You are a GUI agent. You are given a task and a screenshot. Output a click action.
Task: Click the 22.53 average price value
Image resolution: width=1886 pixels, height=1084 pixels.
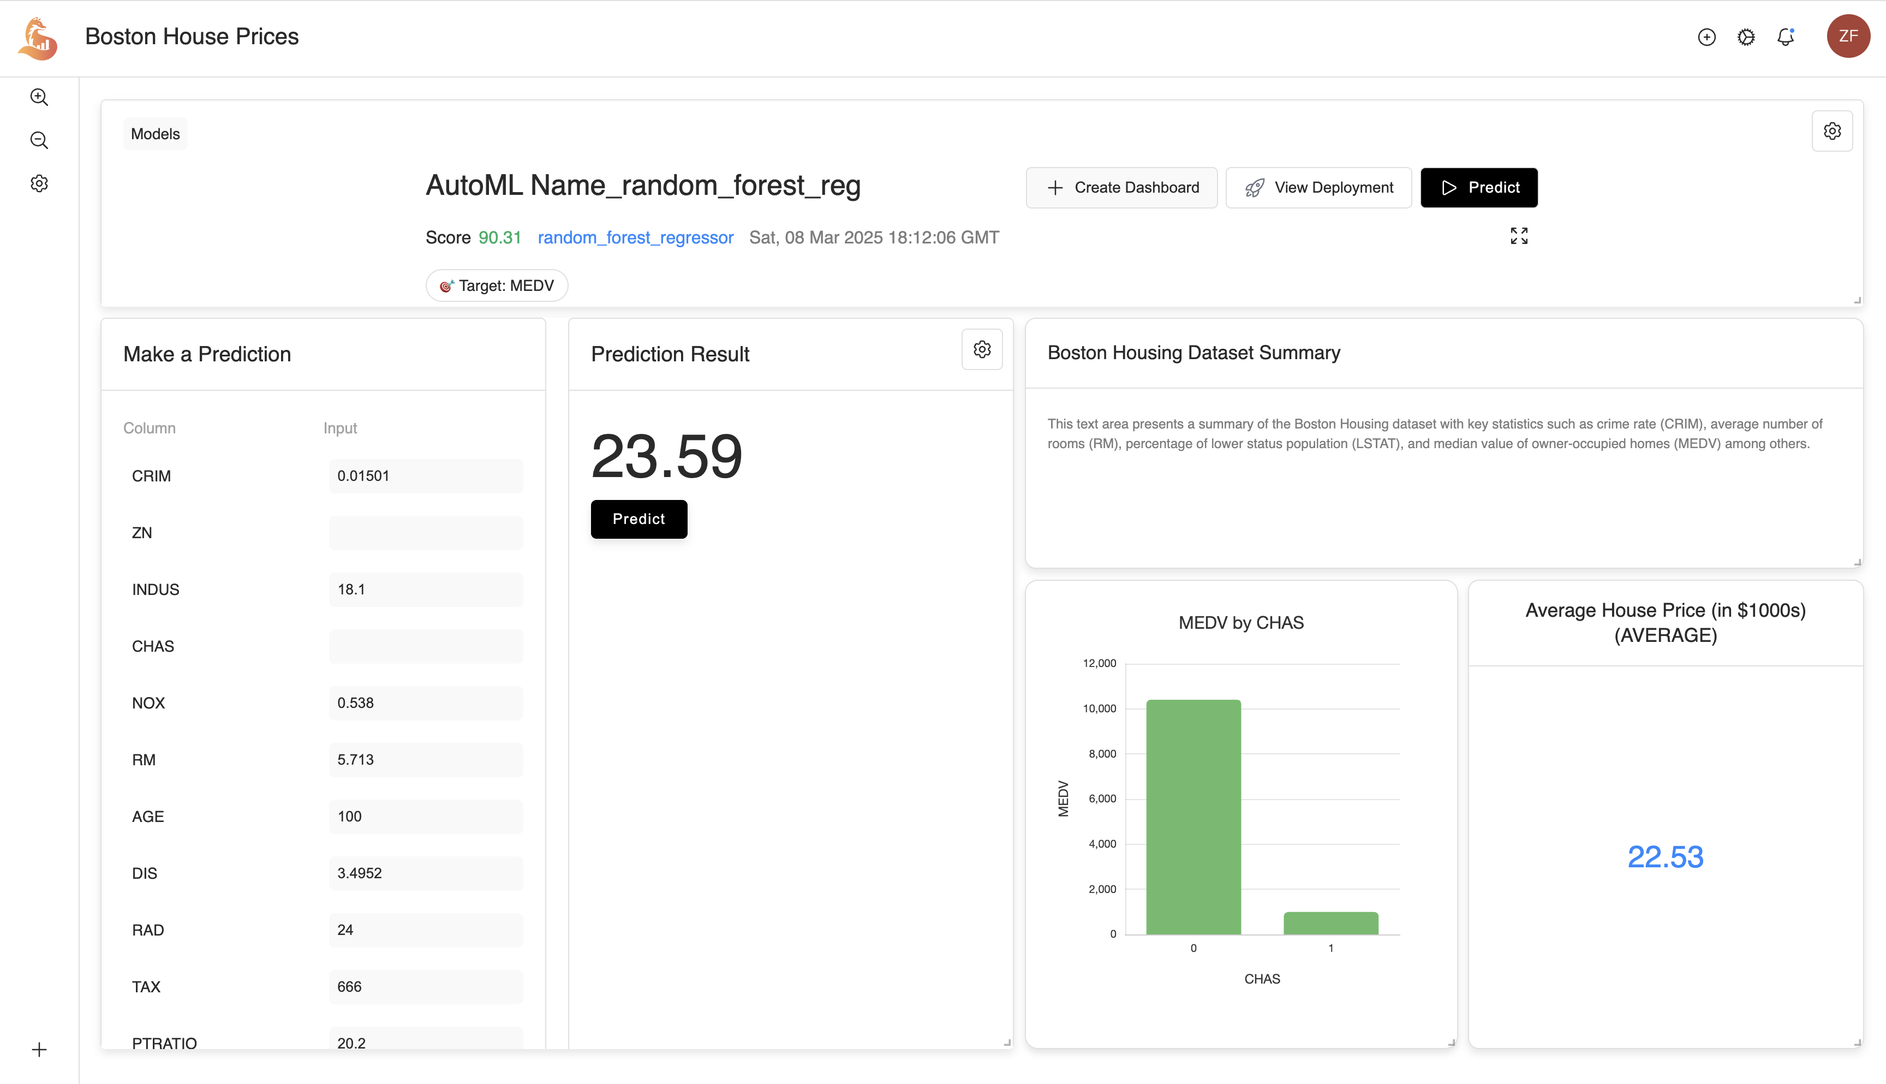point(1665,857)
